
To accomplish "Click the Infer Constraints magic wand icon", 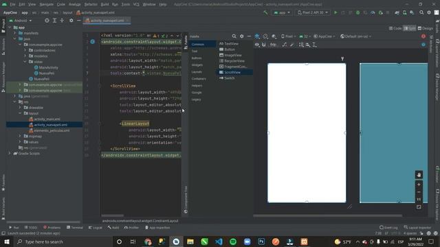I will [292, 45].
